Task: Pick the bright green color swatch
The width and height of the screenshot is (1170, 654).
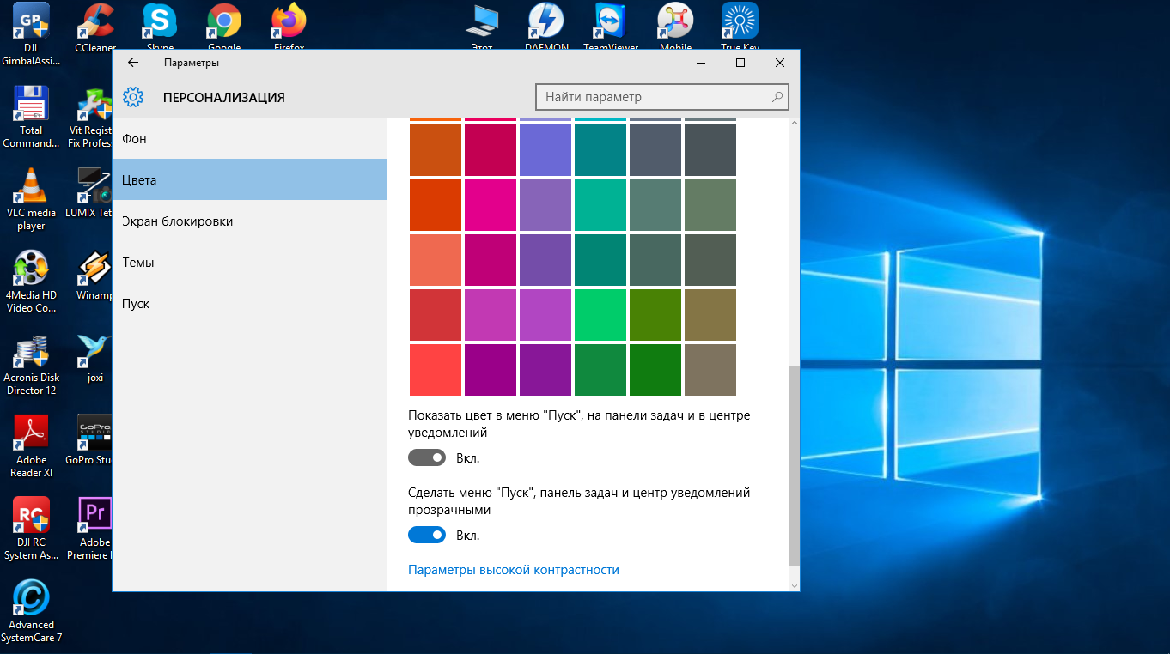Action: (600, 315)
